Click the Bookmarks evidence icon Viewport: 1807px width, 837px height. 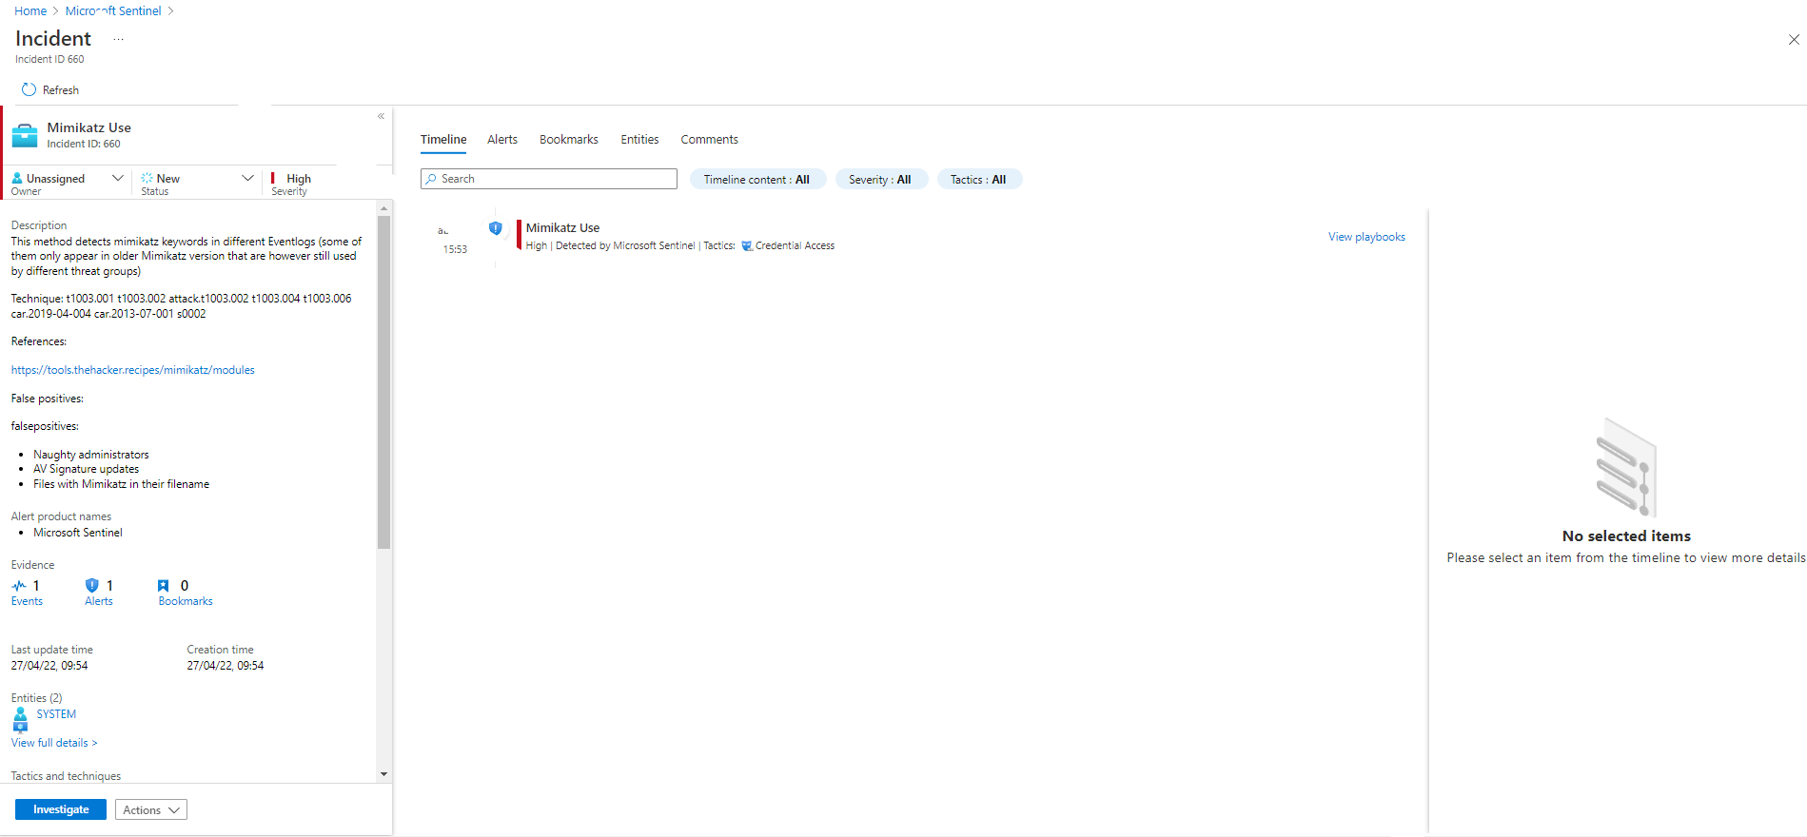[164, 586]
